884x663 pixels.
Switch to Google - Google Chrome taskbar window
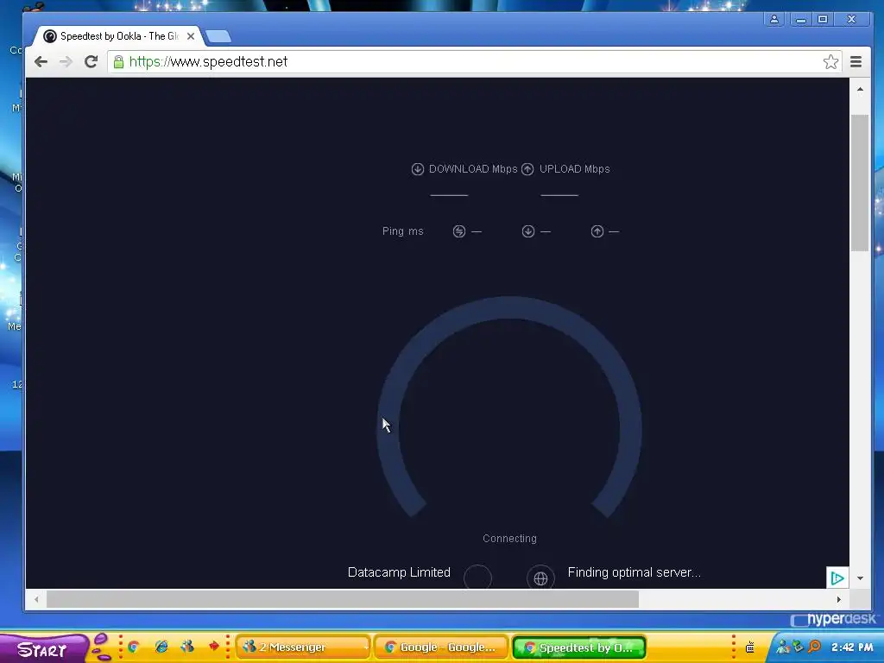(441, 647)
